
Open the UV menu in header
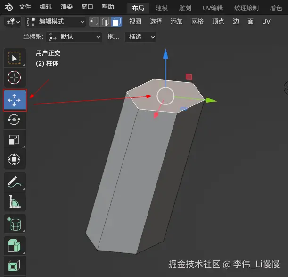point(266,22)
